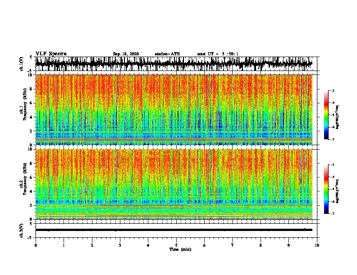Click the "ch.2 Frequency (kHz)" axis label

point(23,179)
